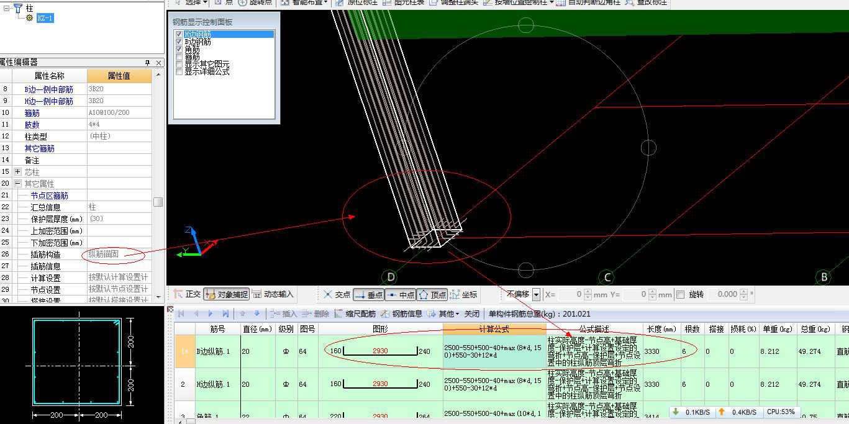Enable 交点 intersection snap
The width and height of the screenshot is (849, 424).
(x=337, y=294)
